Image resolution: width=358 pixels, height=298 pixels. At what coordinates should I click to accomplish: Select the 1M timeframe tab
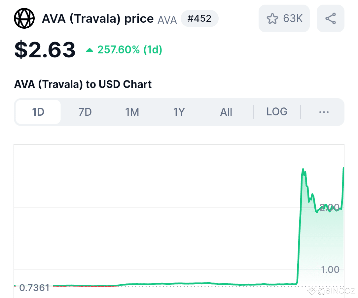pyautogui.click(x=132, y=112)
